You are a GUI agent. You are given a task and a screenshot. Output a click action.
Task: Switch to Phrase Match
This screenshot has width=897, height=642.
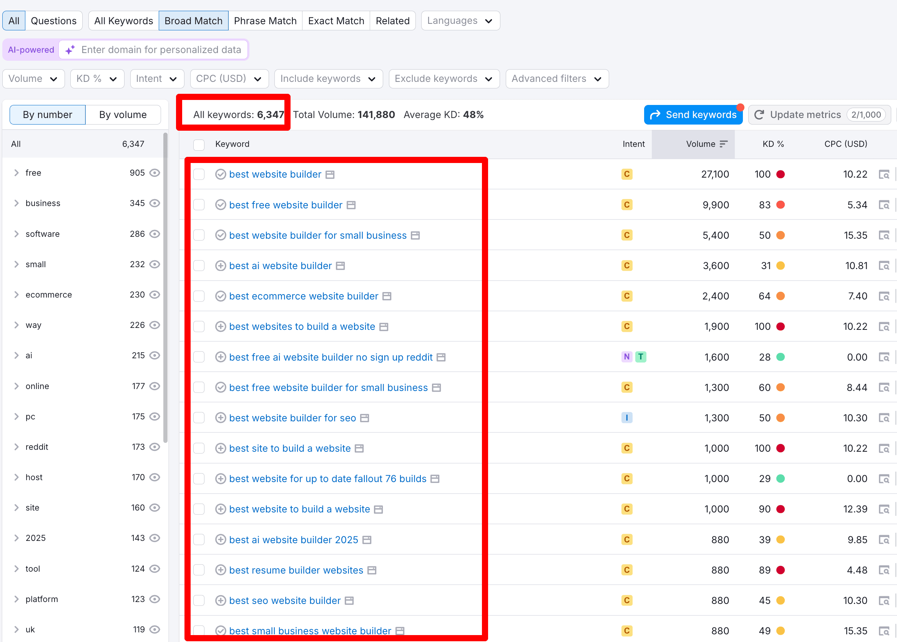pos(265,20)
